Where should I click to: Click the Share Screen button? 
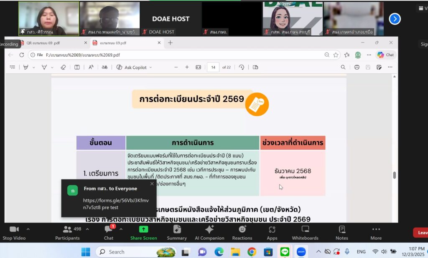point(143,233)
